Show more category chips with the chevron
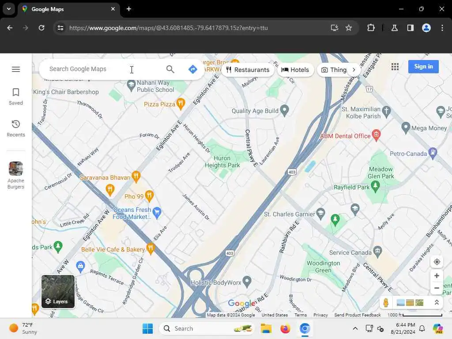 point(354,70)
